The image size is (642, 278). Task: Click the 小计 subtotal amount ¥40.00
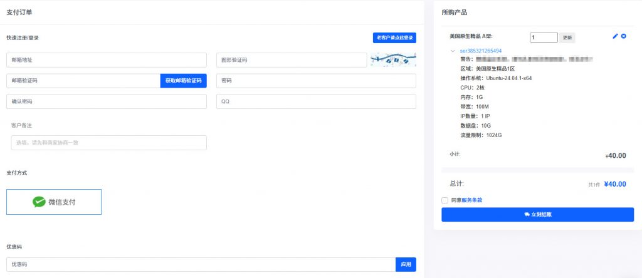click(x=616, y=155)
